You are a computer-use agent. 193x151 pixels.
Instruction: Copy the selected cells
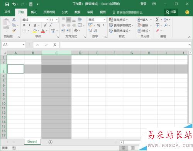click(14, 25)
